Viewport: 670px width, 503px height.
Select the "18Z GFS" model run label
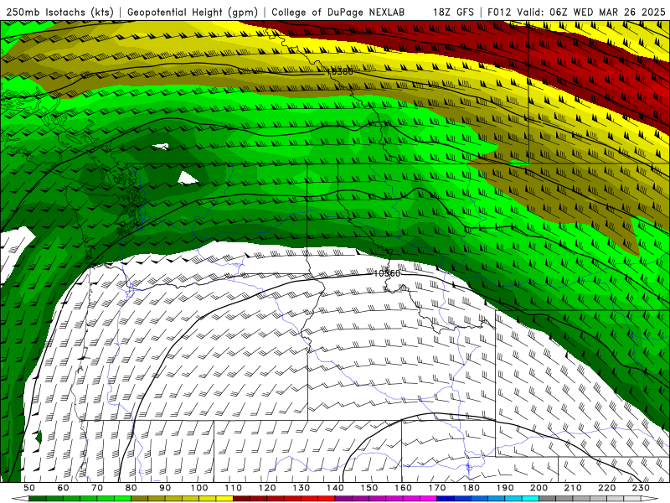[x=453, y=12]
